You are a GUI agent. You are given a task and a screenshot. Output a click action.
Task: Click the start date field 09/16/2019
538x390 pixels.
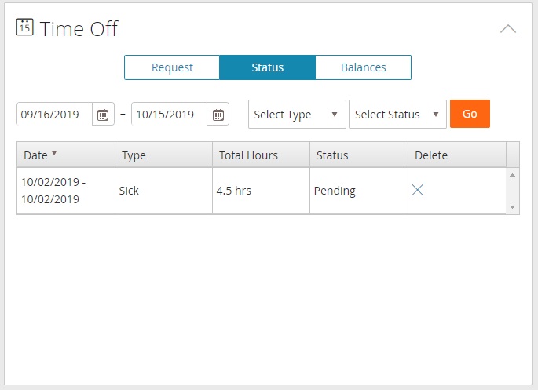pyautogui.click(x=53, y=115)
